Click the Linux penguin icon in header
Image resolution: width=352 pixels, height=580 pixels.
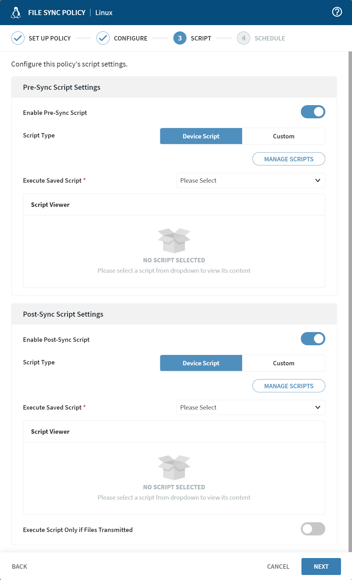click(16, 13)
